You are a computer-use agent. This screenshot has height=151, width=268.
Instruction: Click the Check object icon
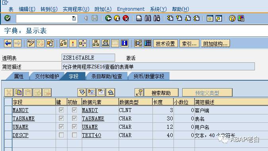click(63, 43)
